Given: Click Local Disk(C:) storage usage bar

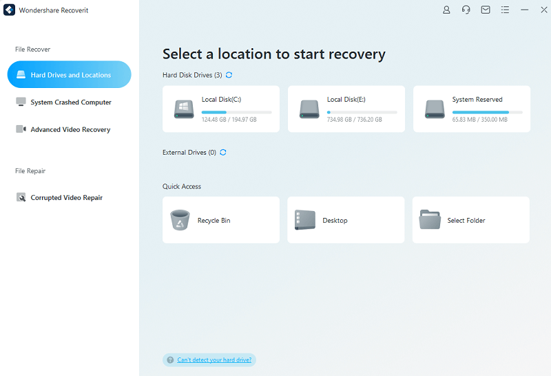Looking at the screenshot, I should (236, 112).
